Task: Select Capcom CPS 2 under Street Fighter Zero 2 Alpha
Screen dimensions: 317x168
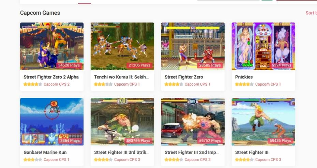Action: (57, 84)
